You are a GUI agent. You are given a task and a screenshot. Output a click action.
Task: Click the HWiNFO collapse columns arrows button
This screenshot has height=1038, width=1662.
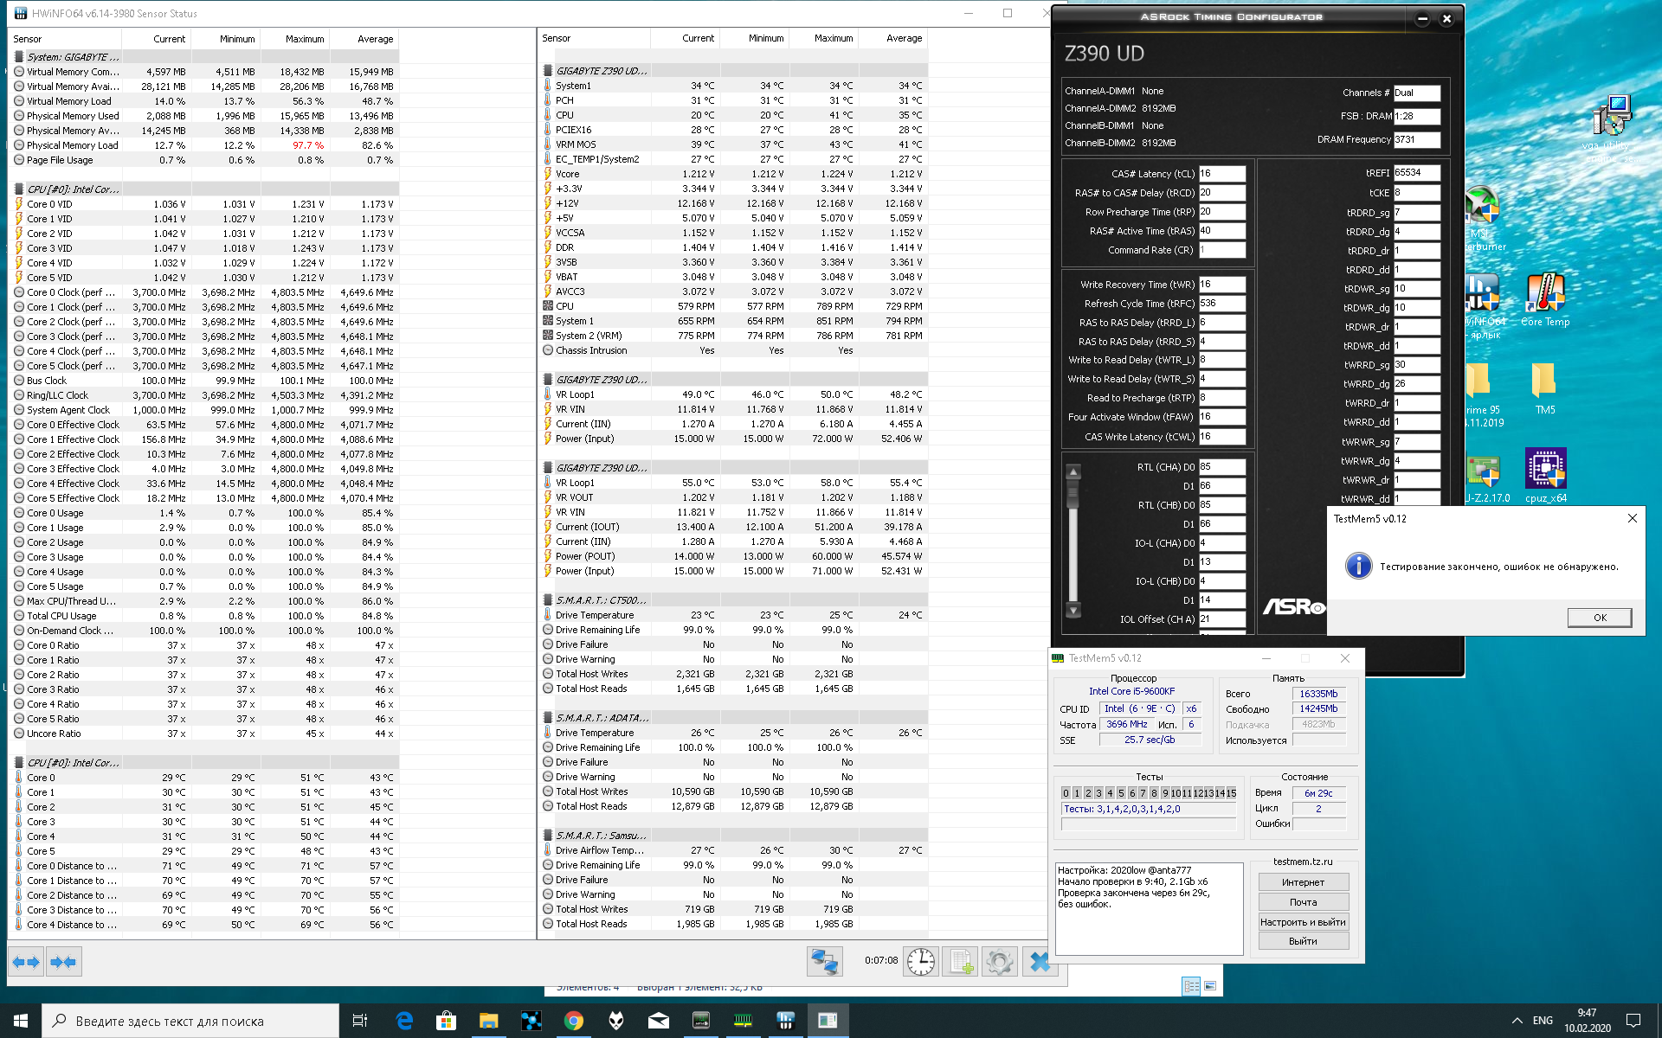[x=63, y=962]
